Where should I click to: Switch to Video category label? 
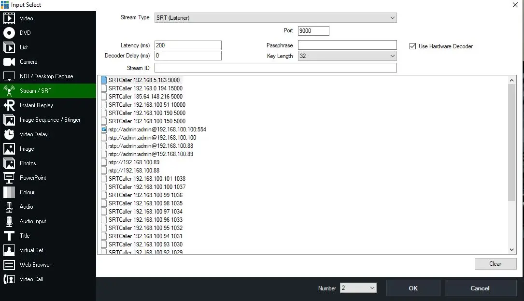pyautogui.click(x=27, y=18)
